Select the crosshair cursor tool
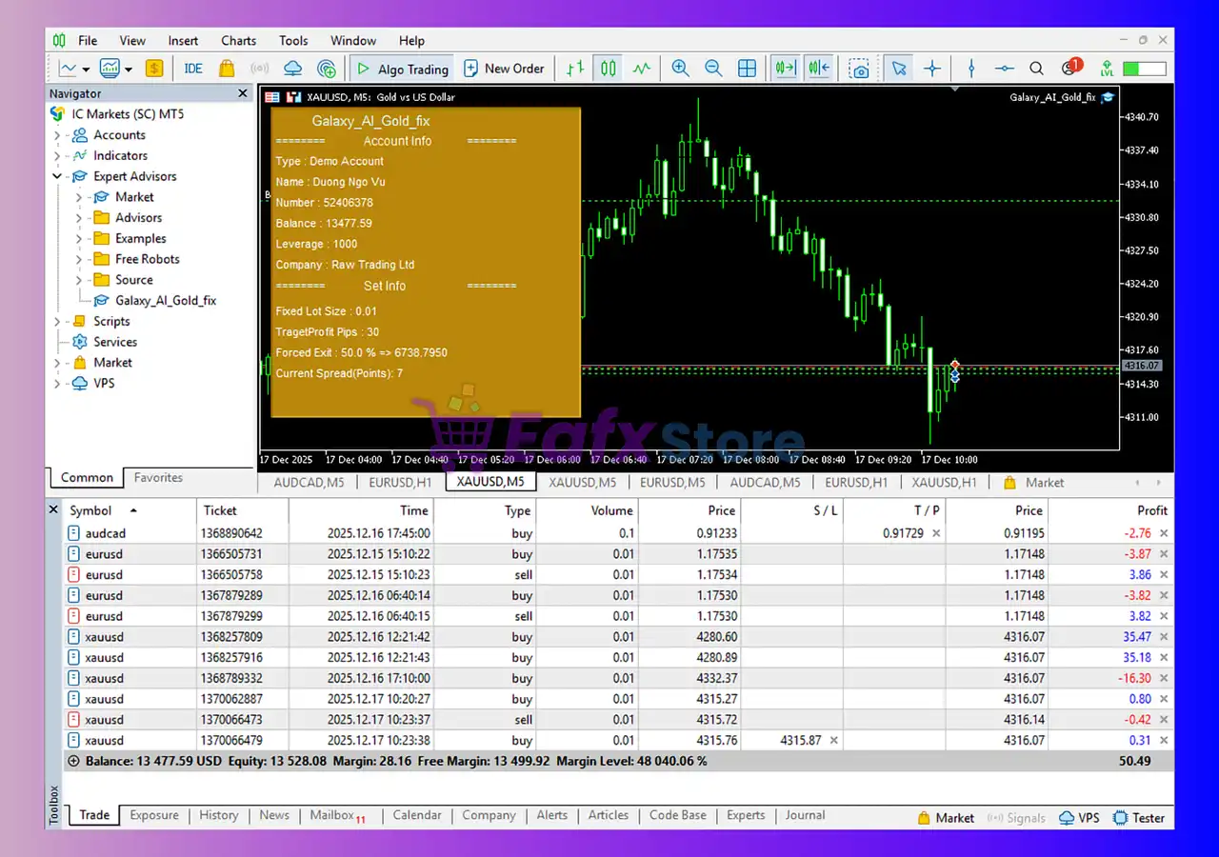The height and width of the screenshot is (857, 1219). (x=932, y=69)
